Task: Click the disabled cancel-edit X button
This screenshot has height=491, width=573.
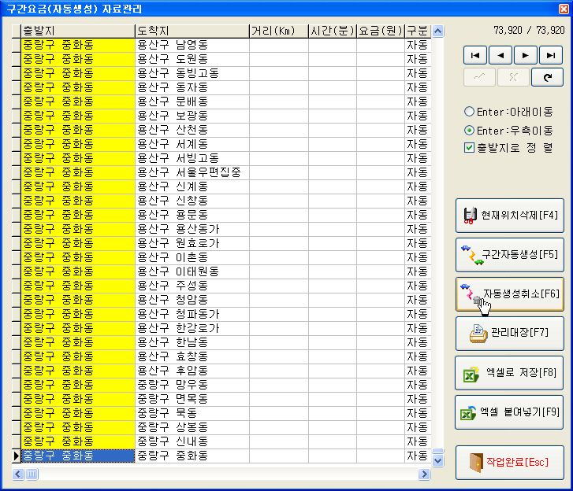Action: 513,77
